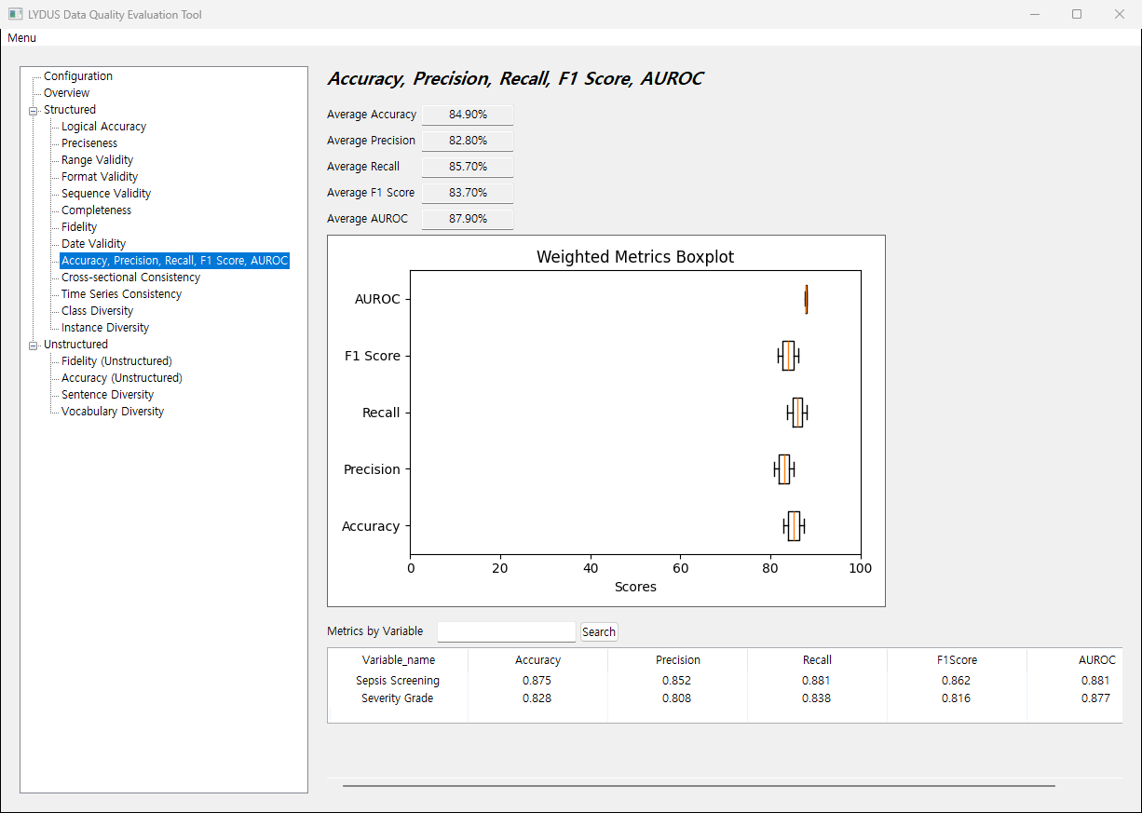This screenshot has width=1142, height=813.
Task: Open Vocabulary Diversity page
Action: [113, 412]
